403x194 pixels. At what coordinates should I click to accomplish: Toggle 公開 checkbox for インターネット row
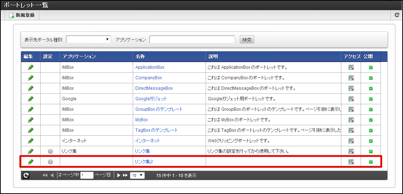click(x=371, y=141)
